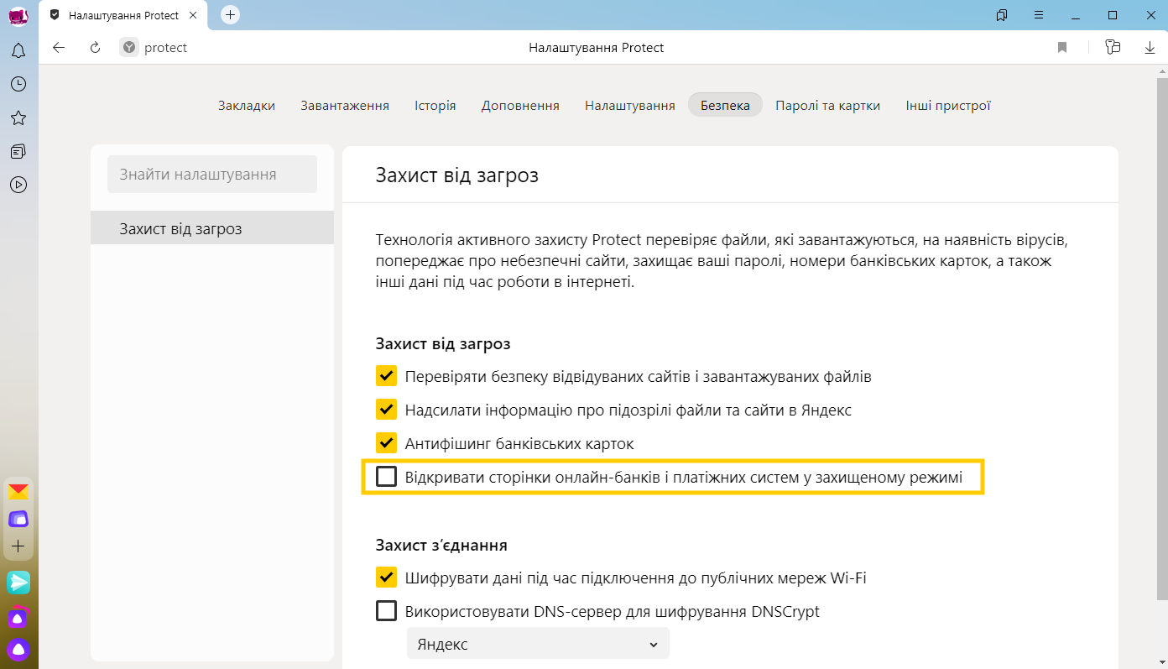Open the downloads arrow icon
The width and height of the screenshot is (1168, 669).
coord(1150,48)
